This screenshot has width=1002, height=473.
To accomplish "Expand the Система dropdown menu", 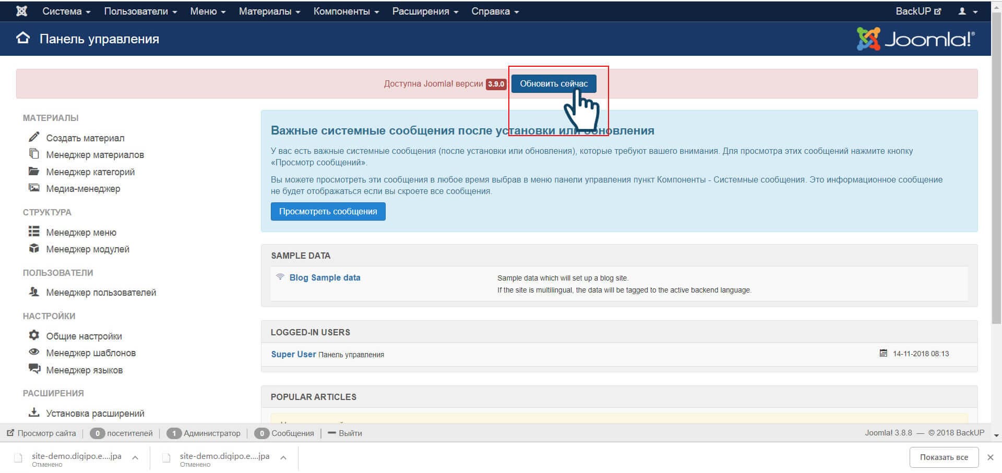I will click(x=66, y=11).
